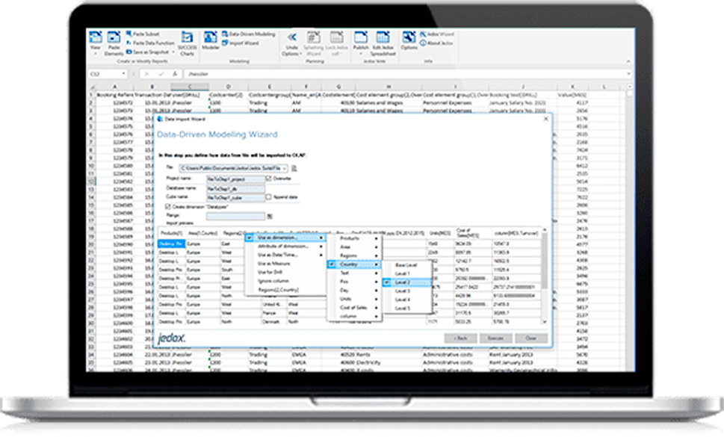Choose "Level 3" from the level submenu
The height and width of the screenshot is (437, 724).
(403, 291)
